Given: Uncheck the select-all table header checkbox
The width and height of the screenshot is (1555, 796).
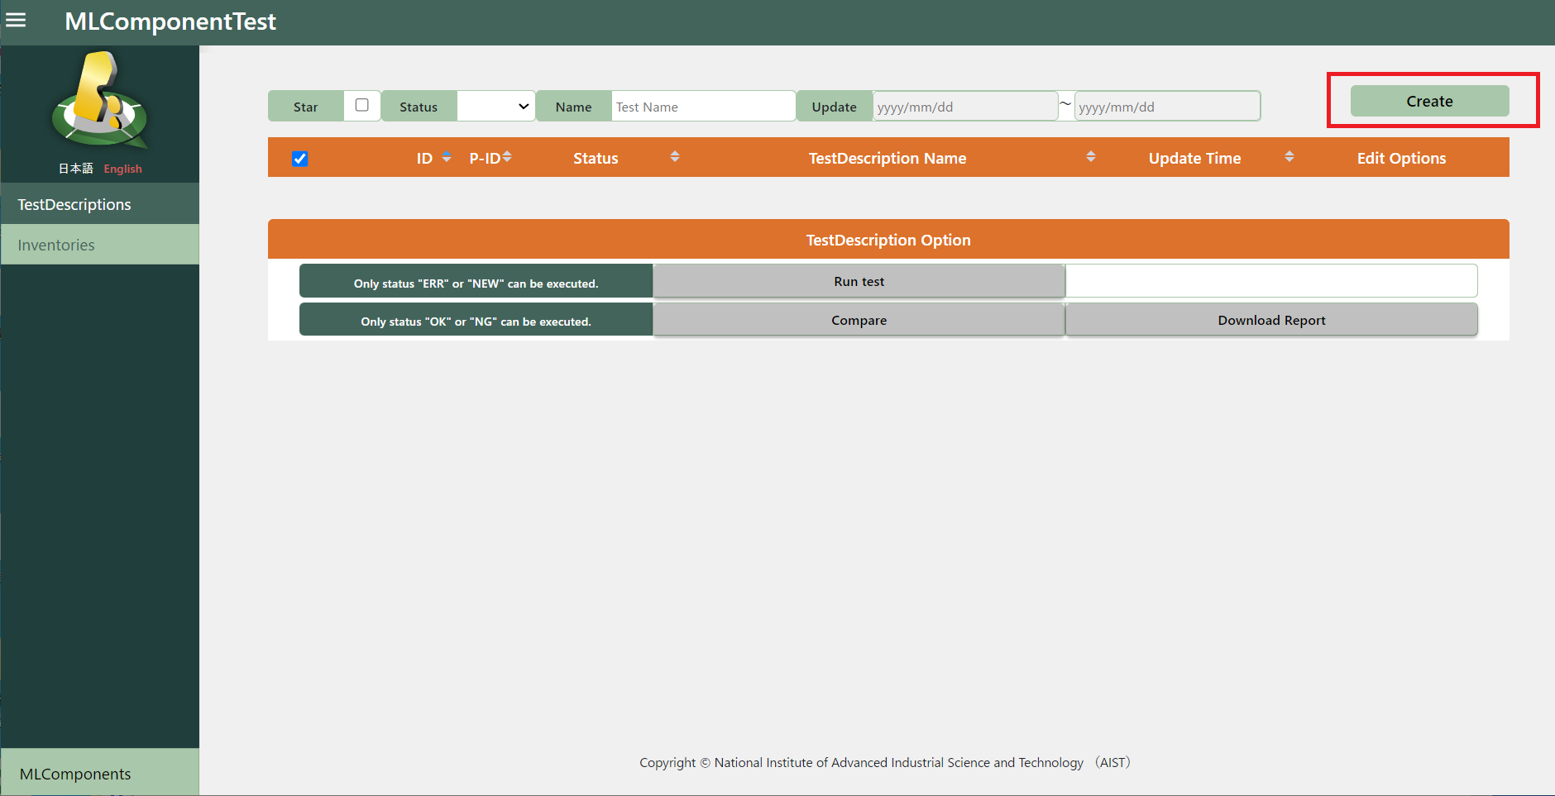Looking at the screenshot, I should coord(300,159).
